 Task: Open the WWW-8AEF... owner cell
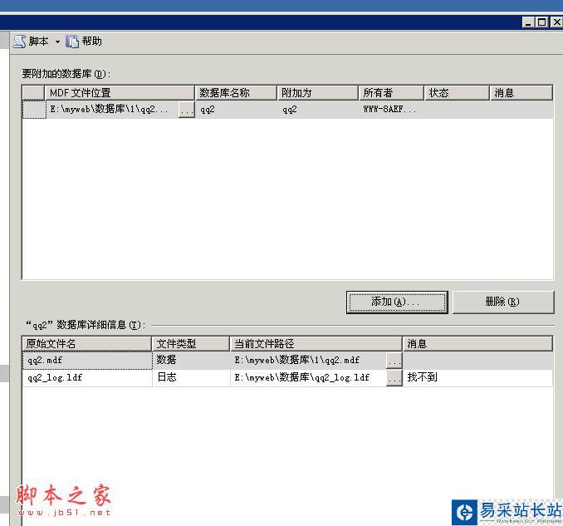point(391,110)
